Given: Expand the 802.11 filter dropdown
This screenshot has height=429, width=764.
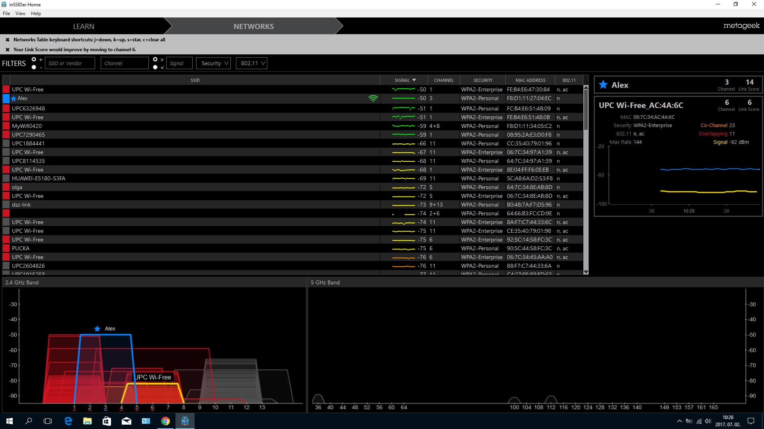Looking at the screenshot, I should (x=251, y=63).
